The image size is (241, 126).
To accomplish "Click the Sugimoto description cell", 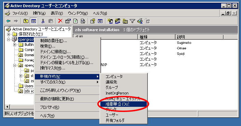I will 184,43.
